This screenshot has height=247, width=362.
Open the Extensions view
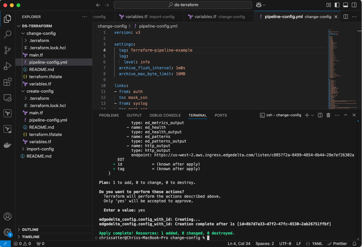point(8,82)
